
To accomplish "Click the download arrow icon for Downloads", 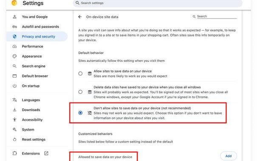I will click(14, 110).
